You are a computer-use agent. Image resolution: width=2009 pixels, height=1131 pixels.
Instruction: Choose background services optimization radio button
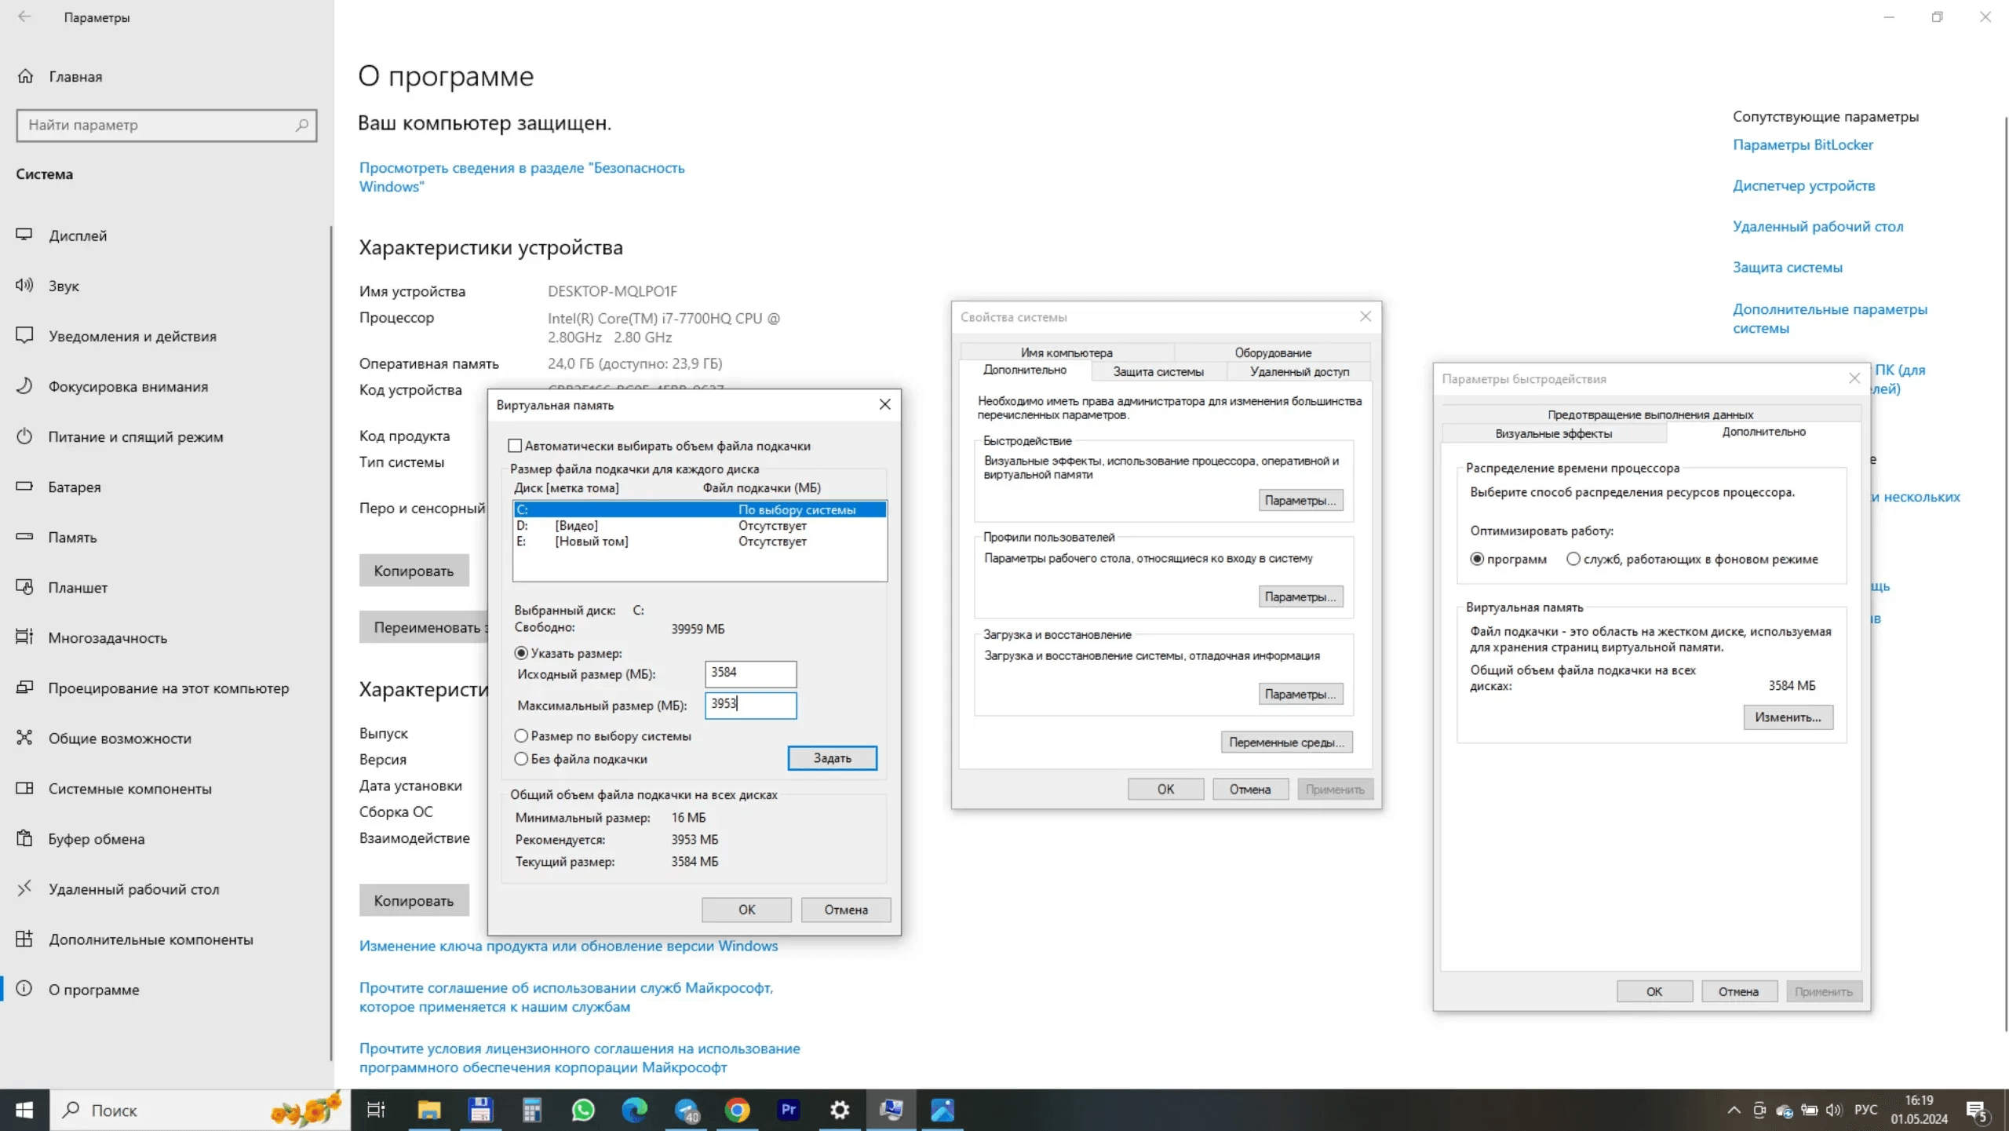pyautogui.click(x=1573, y=559)
